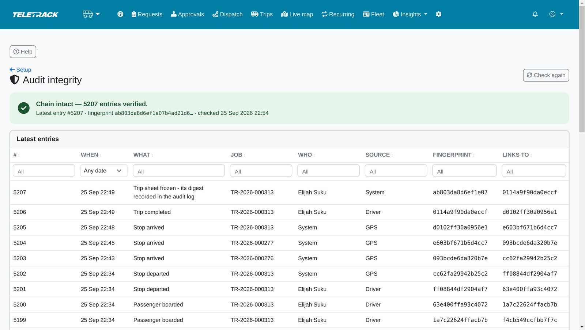585x330 pixels.
Task: Click 'Stop departed' in entry 5201
Action: [x=151, y=289]
